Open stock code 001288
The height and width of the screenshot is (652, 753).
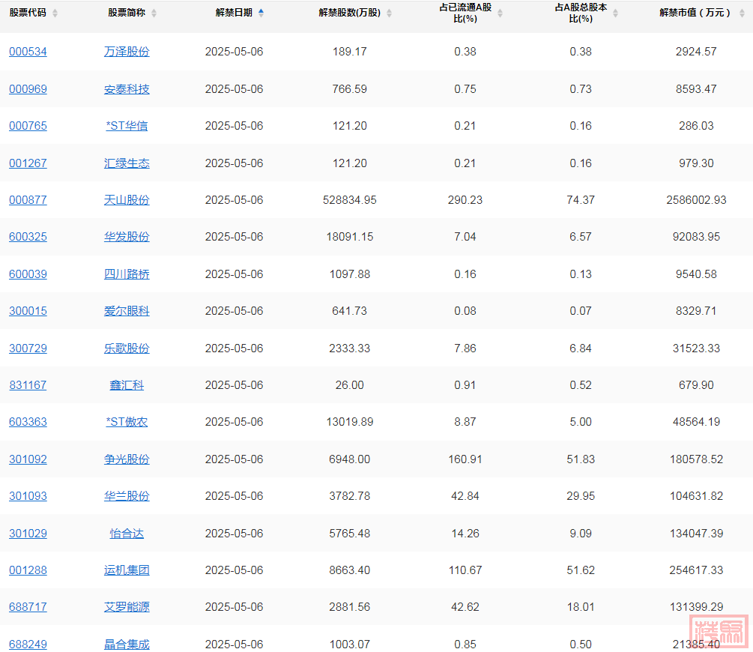tap(28, 570)
